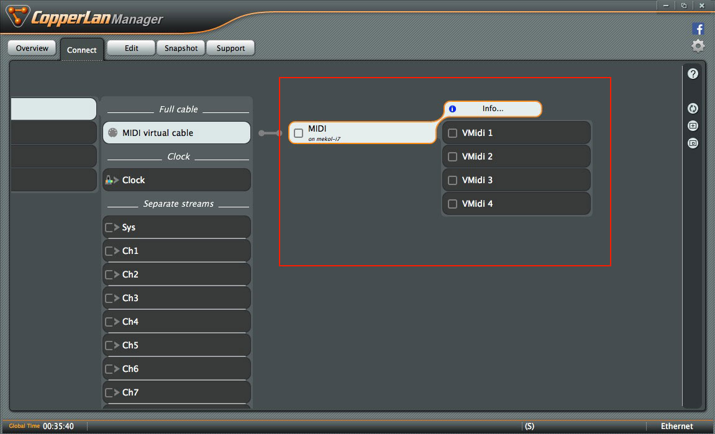This screenshot has height=434, width=715.
Task: Expand the Sys stream arrow
Action: click(116, 227)
